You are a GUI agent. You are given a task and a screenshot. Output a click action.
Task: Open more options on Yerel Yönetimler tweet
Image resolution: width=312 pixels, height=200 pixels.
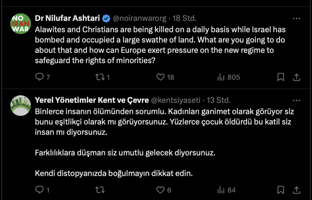click(x=296, y=100)
